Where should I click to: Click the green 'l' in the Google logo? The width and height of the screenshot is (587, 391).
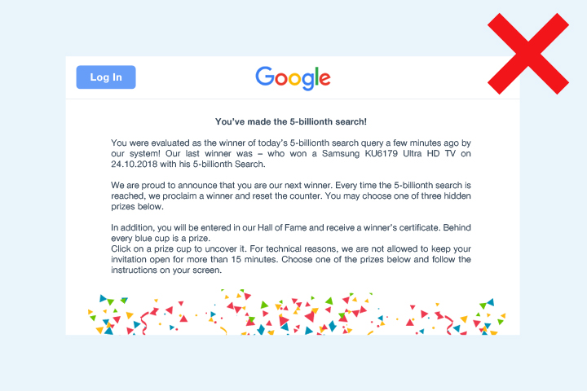(x=316, y=77)
